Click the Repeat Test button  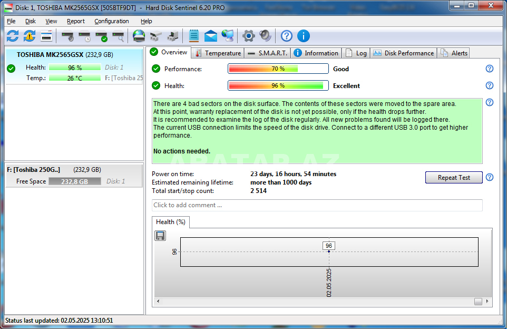tap(454, 177)
